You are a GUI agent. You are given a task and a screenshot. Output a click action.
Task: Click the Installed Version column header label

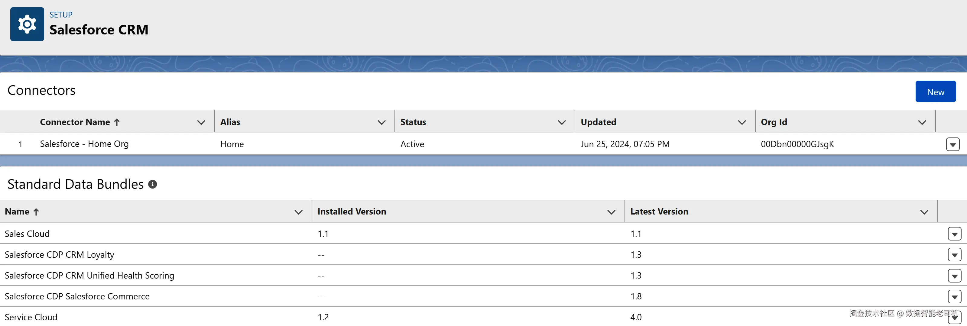tap(352, 211)
